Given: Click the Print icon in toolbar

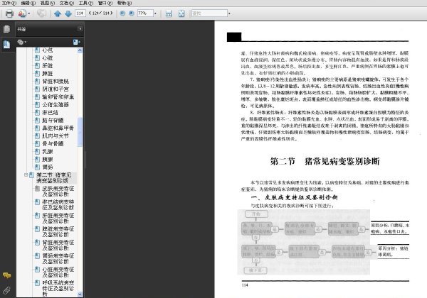Looking at the screenshot, I should [x=9, y=13].
